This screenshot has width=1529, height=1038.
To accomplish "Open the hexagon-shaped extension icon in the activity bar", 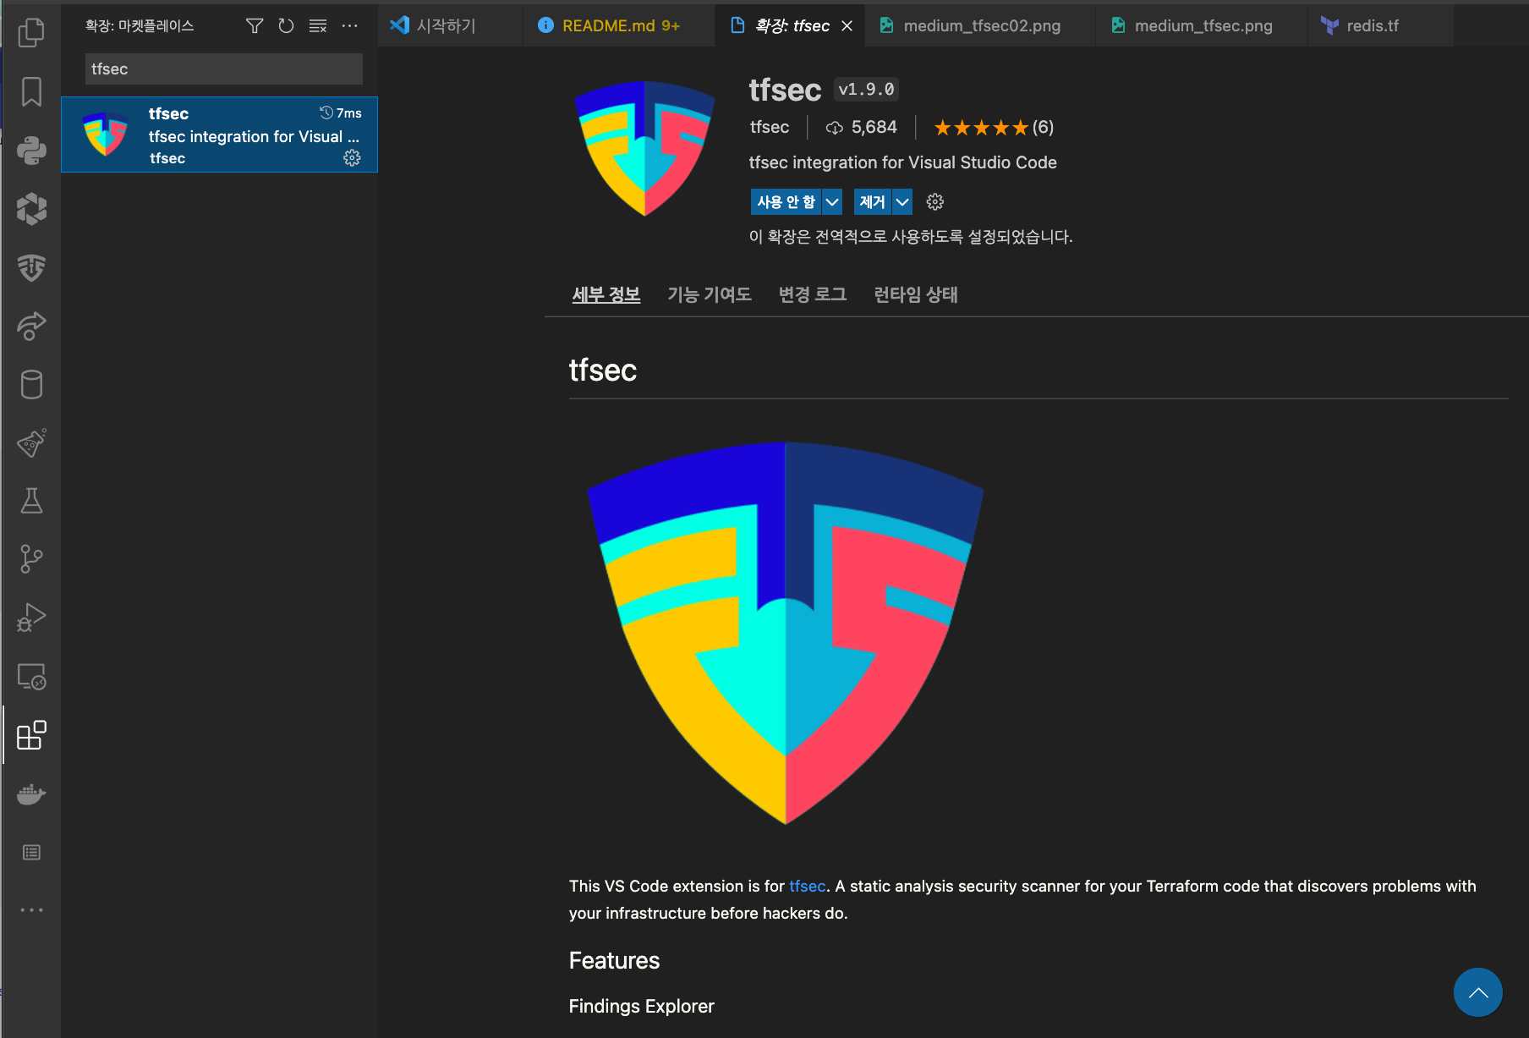I will tap(31, 208).
